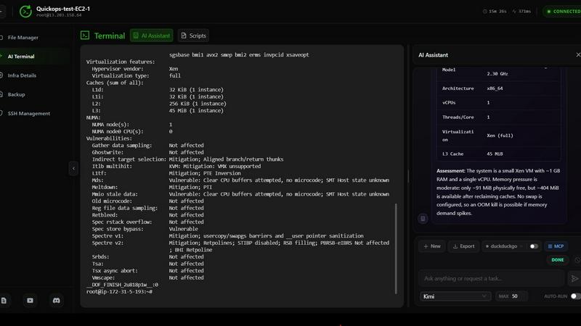Switch to the AI Assistant tab
The image size is (581, 326).
[x=152, y=35]
